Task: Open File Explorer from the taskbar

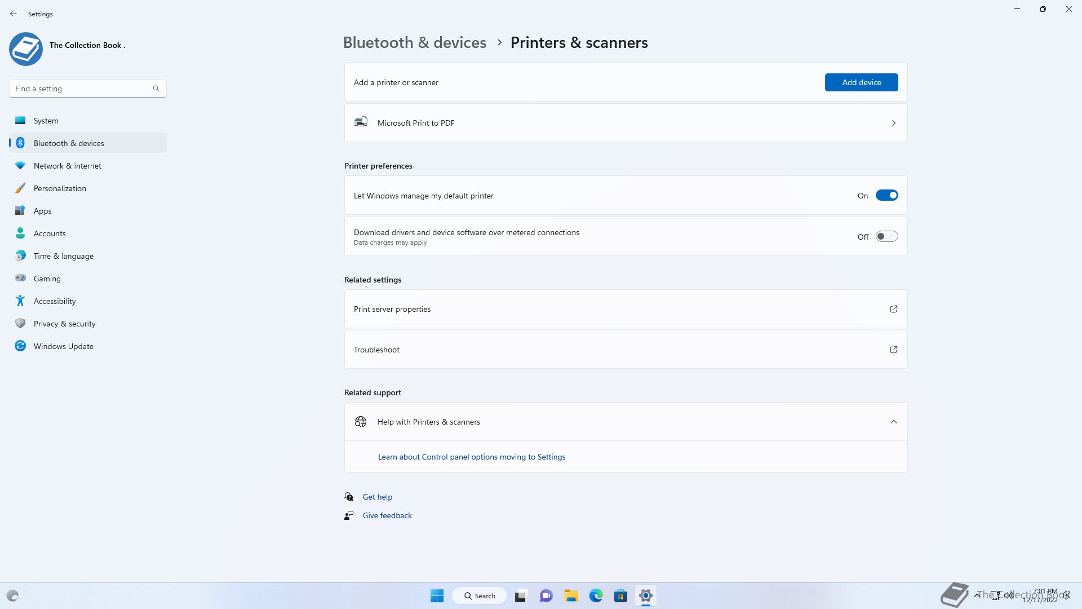Action: [x=571, y=595]
